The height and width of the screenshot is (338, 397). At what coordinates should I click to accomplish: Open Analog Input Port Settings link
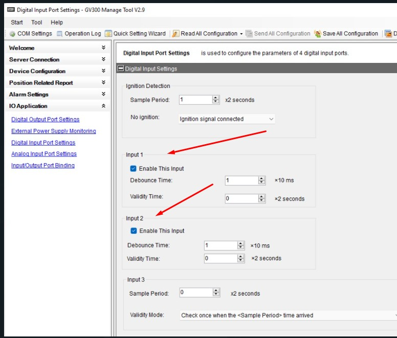coord(44,154)
